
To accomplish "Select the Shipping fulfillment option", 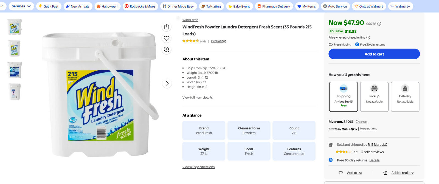I will click(344, 97).
